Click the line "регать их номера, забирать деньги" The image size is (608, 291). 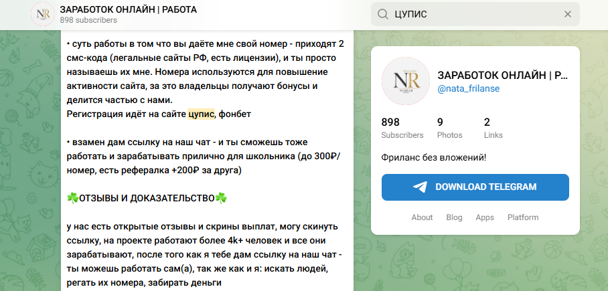coord(144,282)
